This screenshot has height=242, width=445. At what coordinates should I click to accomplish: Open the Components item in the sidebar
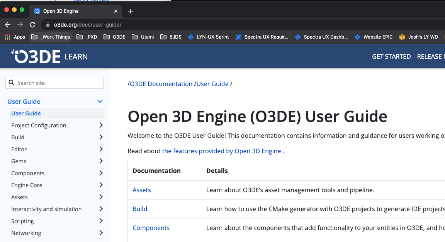(x=28, y=173)
